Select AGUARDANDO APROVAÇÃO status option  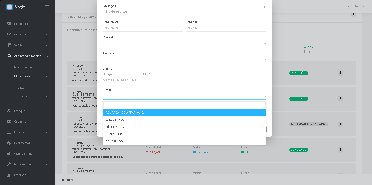pos(184,113)
